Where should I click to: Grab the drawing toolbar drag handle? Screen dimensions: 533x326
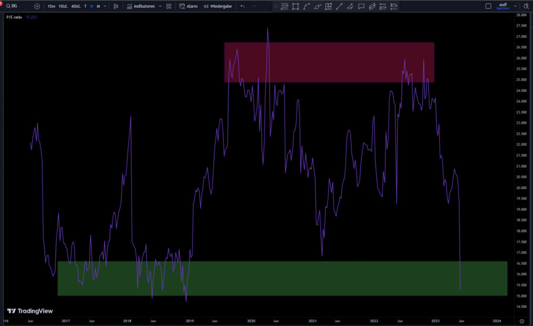276,6
